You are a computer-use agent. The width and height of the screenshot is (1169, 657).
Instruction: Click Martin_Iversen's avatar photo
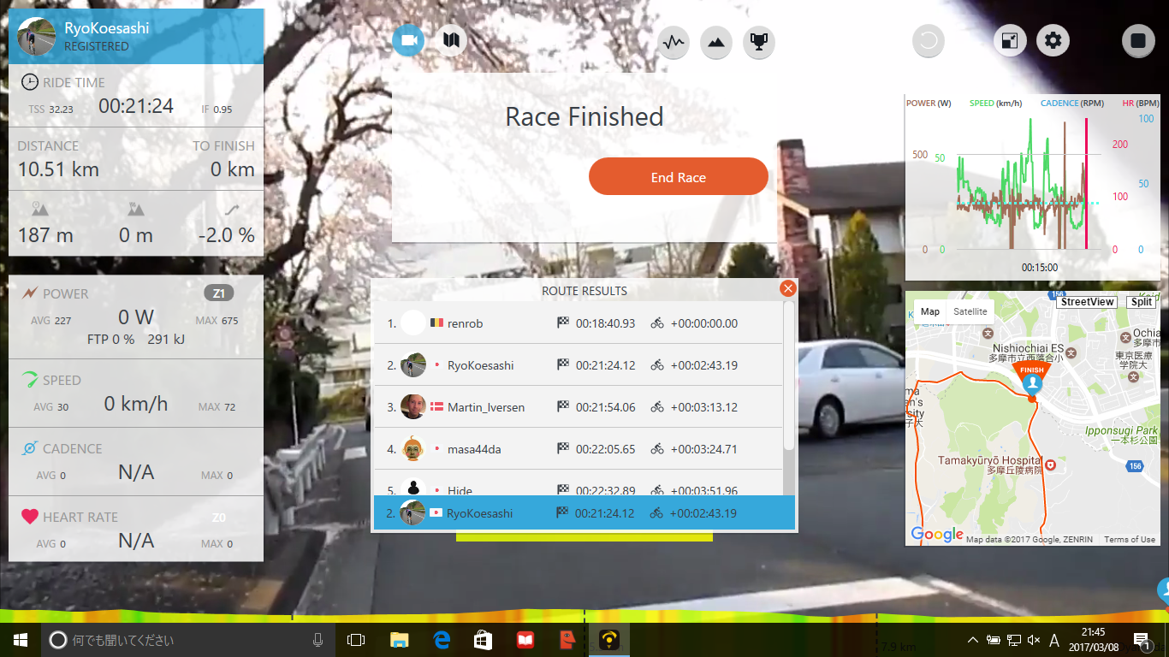coord(412,407)
